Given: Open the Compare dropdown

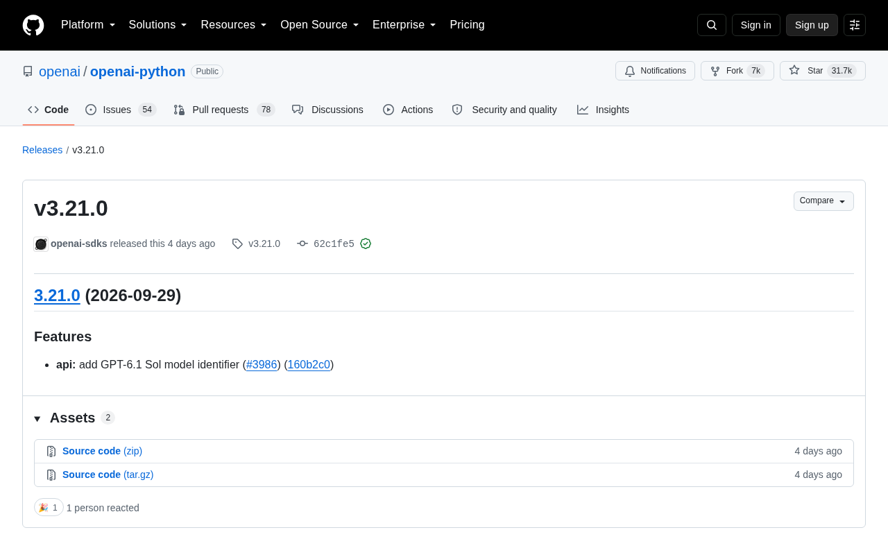Looking at the screenshot, I should tap(823, 201).
